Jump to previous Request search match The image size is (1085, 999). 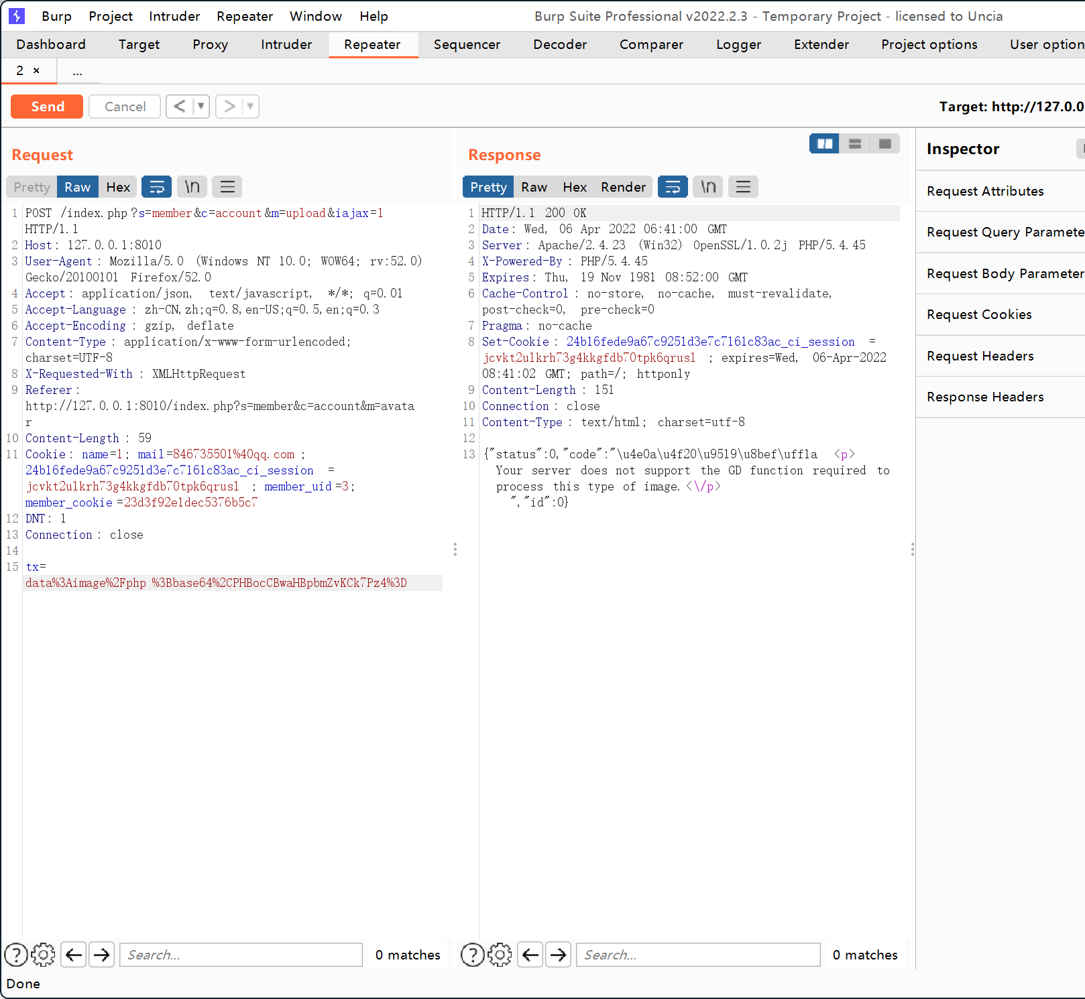point(74,955)
